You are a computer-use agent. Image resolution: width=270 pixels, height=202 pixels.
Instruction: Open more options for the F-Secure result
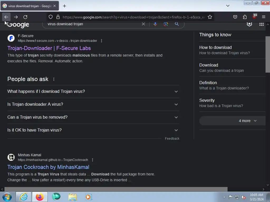(102, 41)
